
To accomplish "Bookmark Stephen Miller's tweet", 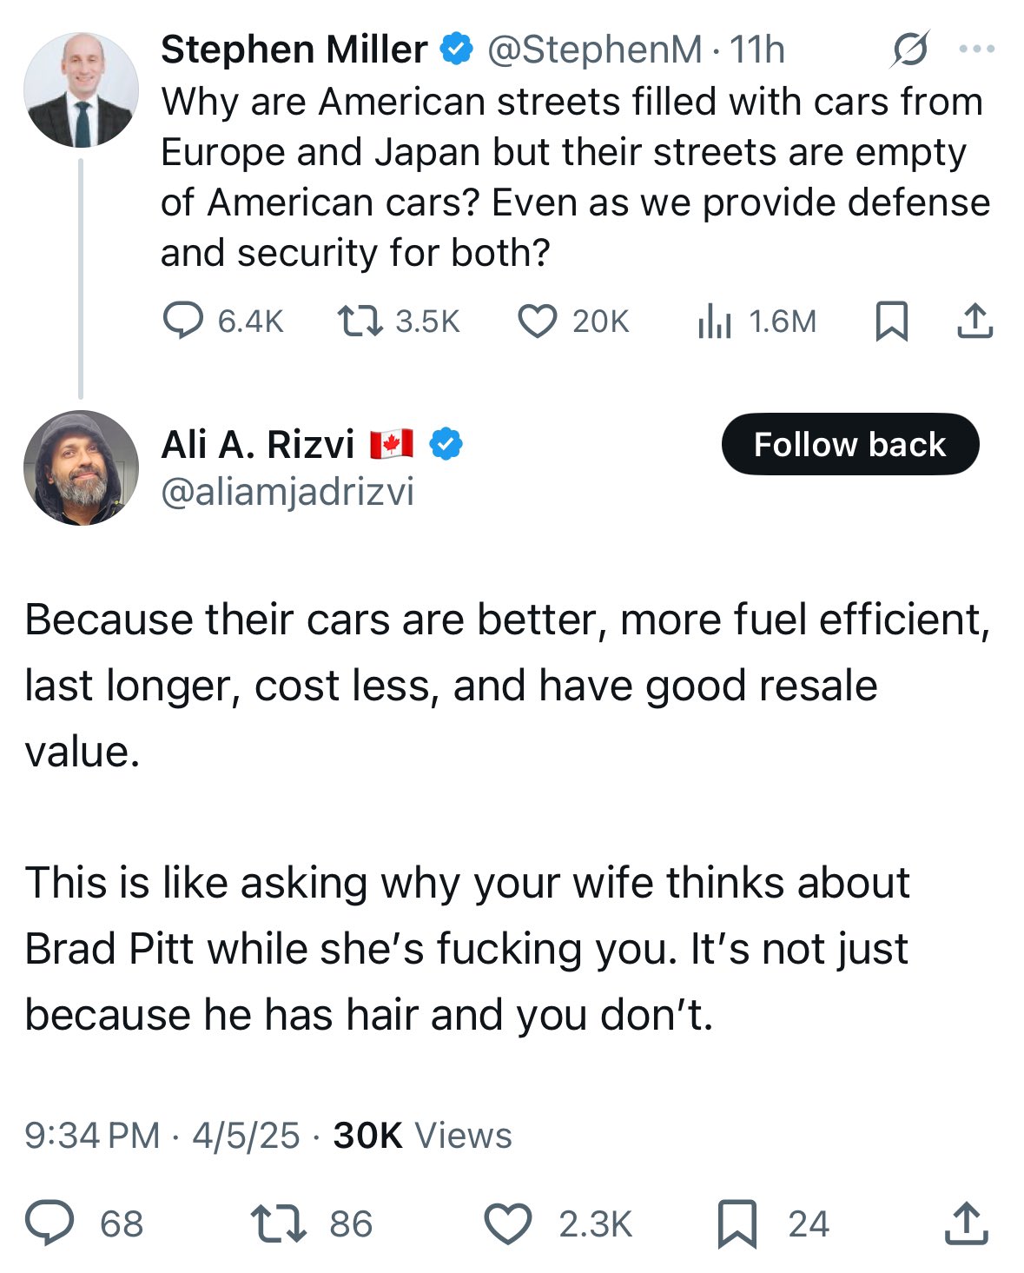I will (891, 321).
